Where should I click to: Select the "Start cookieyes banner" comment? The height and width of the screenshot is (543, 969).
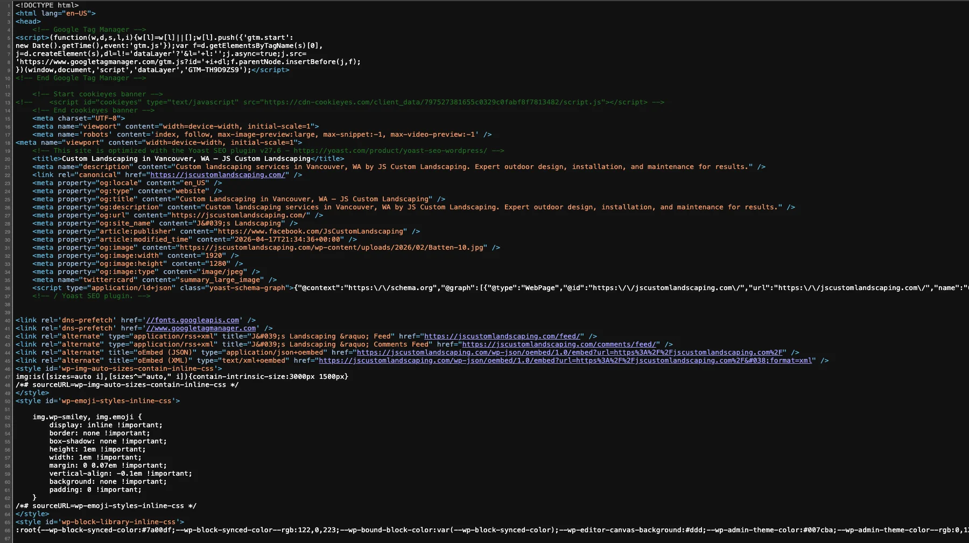coord(97,94)
